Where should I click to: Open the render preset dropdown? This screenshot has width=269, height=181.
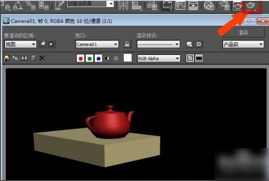[x=158, y=44]
